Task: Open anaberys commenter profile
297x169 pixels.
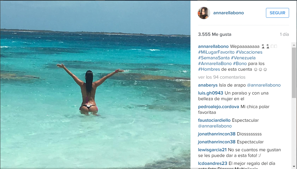Action: tap(208, 85)
